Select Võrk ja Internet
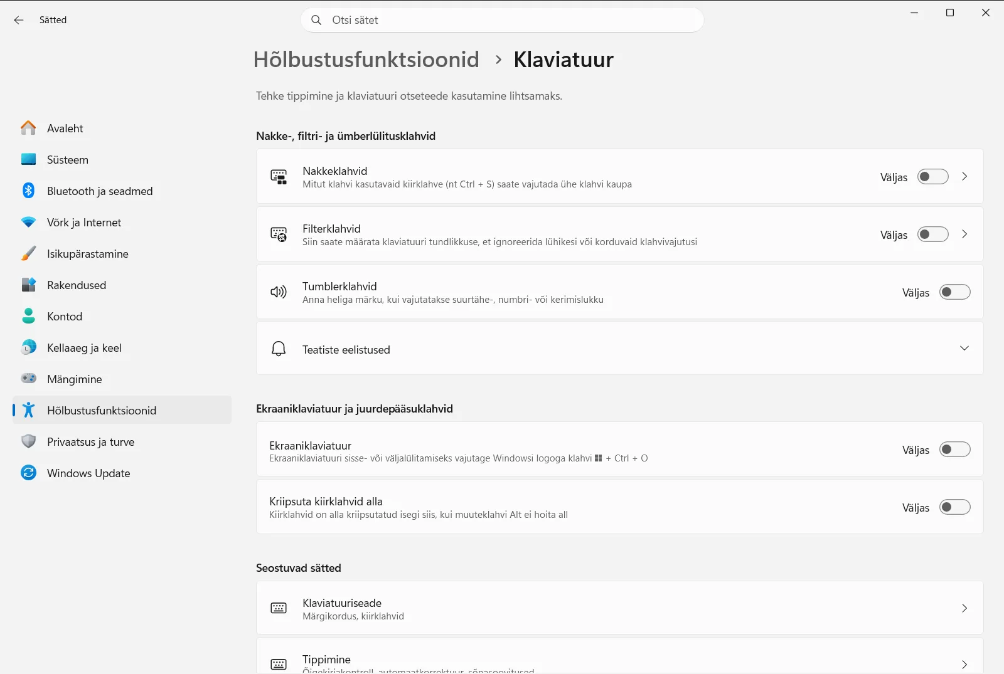1004x674 pixels. point(122,222)
